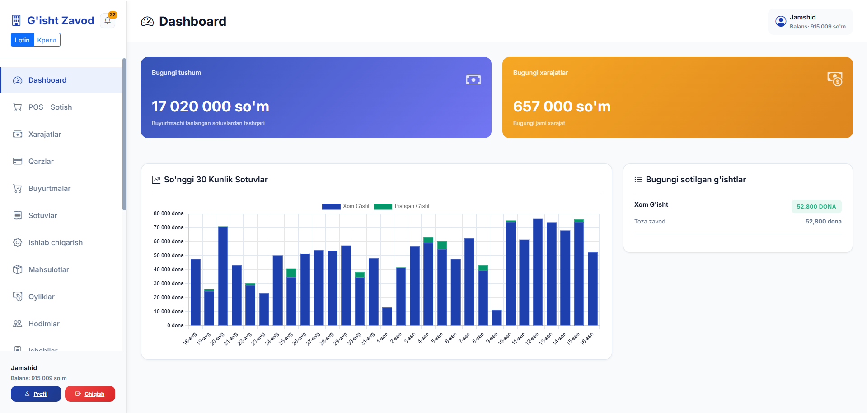Click the Dashboard speedometer icon in sidebar
This screenshot has width=867, height=413.
18,80
